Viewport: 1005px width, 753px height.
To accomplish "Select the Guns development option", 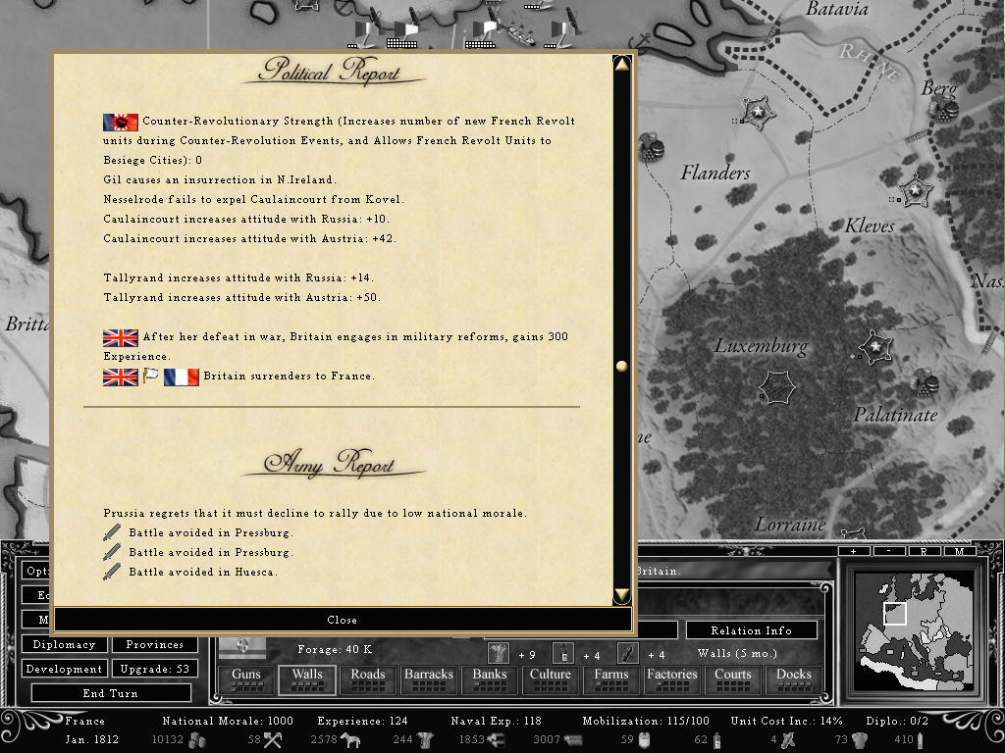I will (246, 680).
